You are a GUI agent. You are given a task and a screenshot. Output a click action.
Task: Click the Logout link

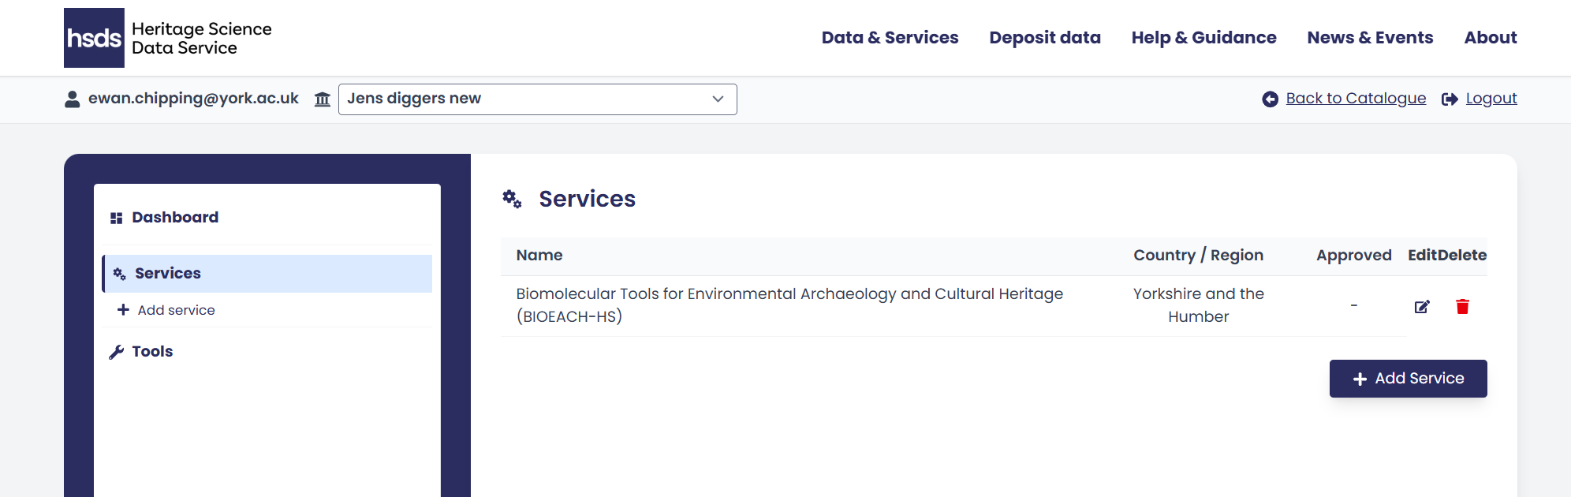1491,99
